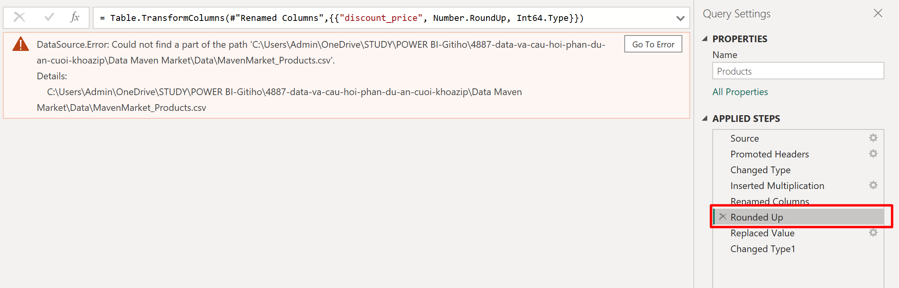Expand the formula bar chevron
The height and width of the screenshot is (288, 899).
click(x=680, y=18)
